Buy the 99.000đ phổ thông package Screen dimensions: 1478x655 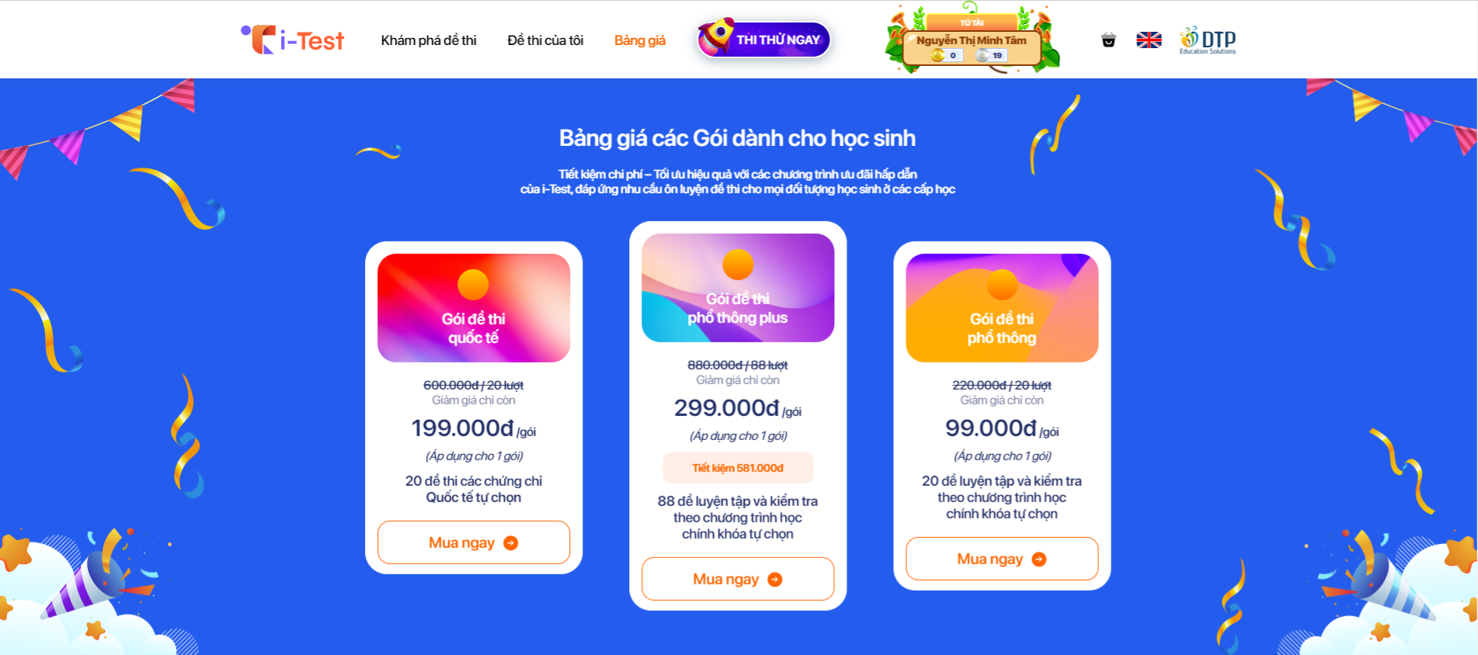(x=1002, y=559)
